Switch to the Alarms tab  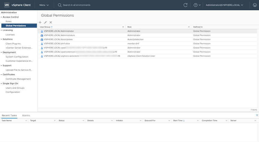coord(26,115)
